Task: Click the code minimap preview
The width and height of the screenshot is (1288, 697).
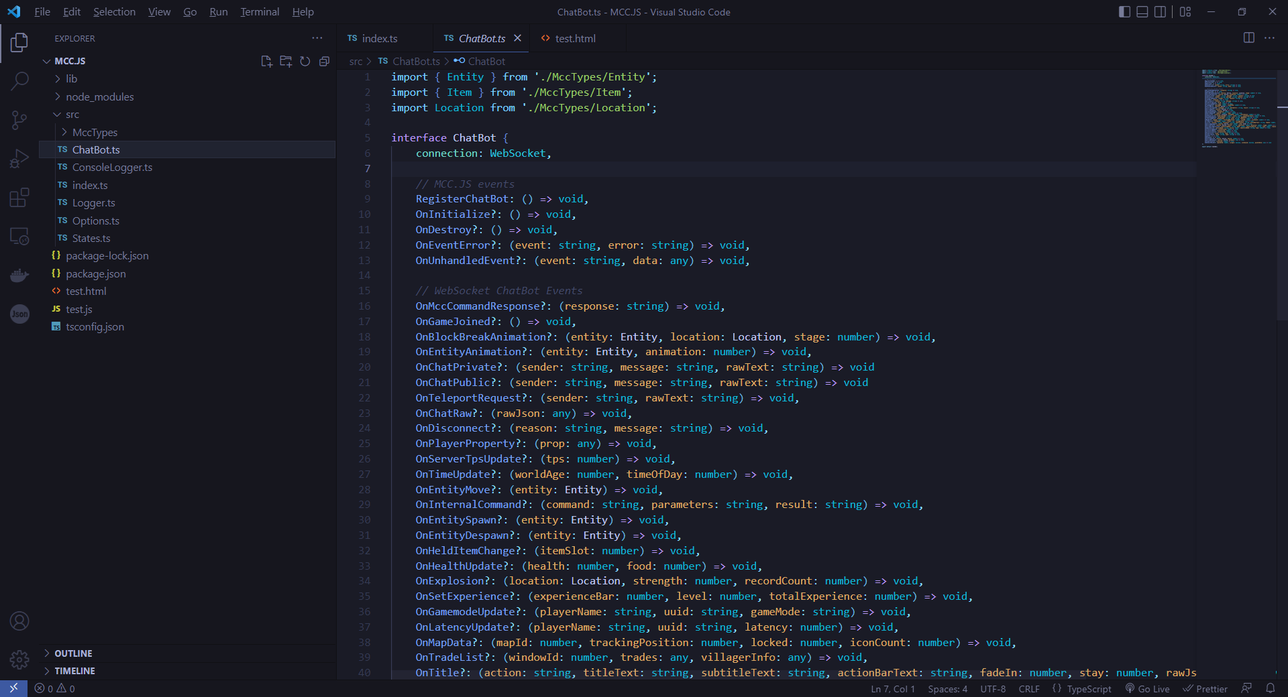Action: pos(1238,107)
